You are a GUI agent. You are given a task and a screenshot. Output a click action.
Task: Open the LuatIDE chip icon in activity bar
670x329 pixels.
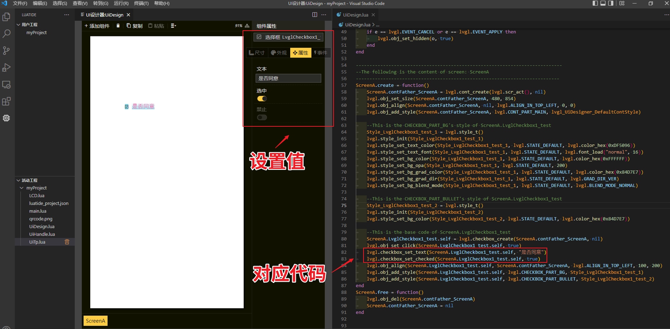click(x=6, y=118)
